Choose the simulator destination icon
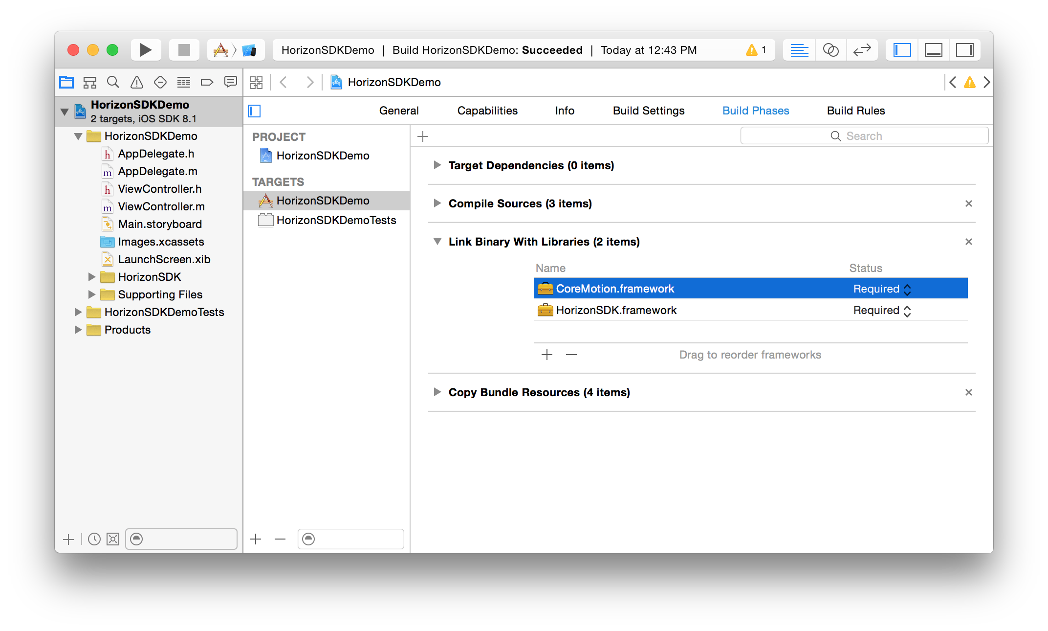The width and height of the screenshot is (1048, 631). pyautogui.click(x=249, y=50)
